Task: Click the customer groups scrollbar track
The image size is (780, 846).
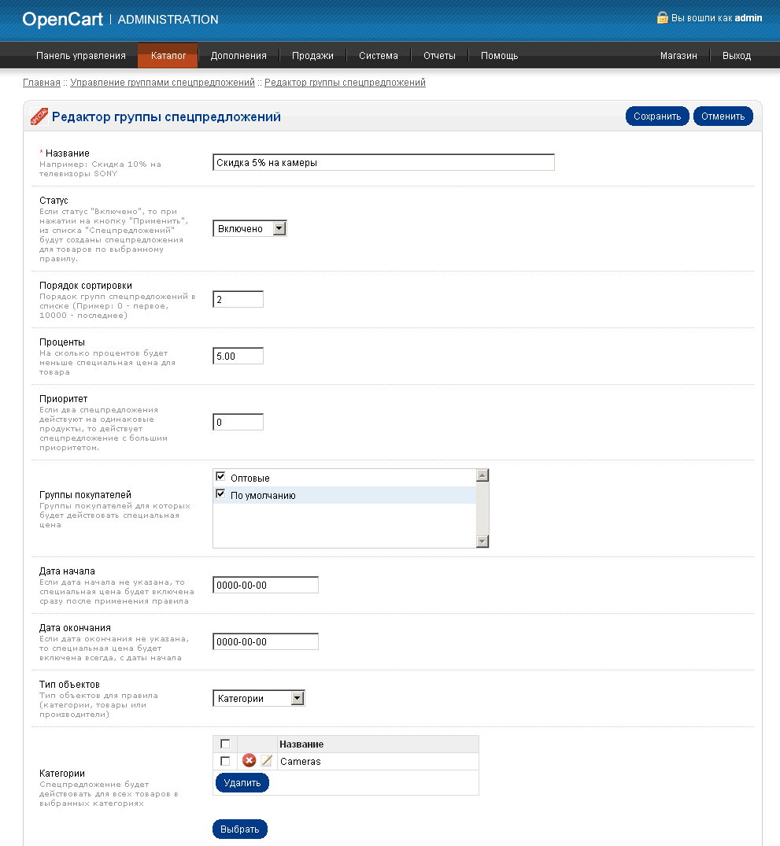Action: (x=482, y=508)
